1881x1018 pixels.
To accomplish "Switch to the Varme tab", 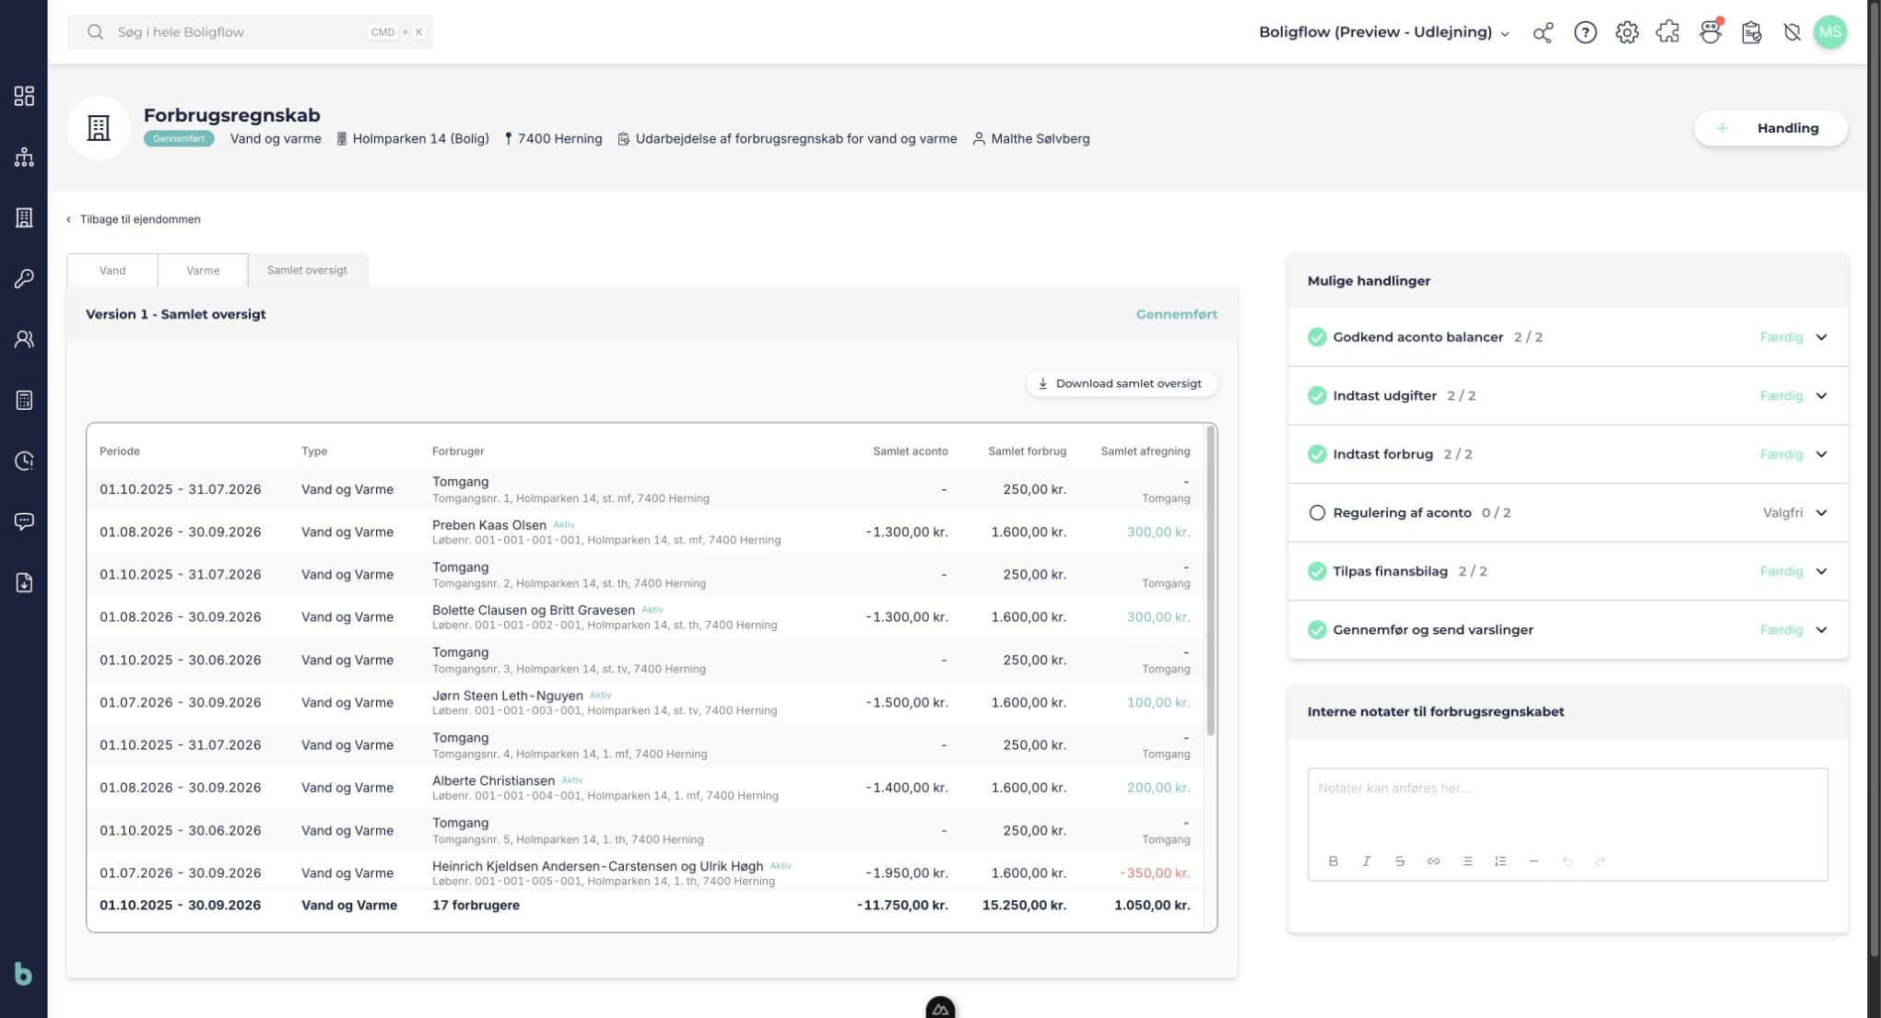I will coord(203,270).
